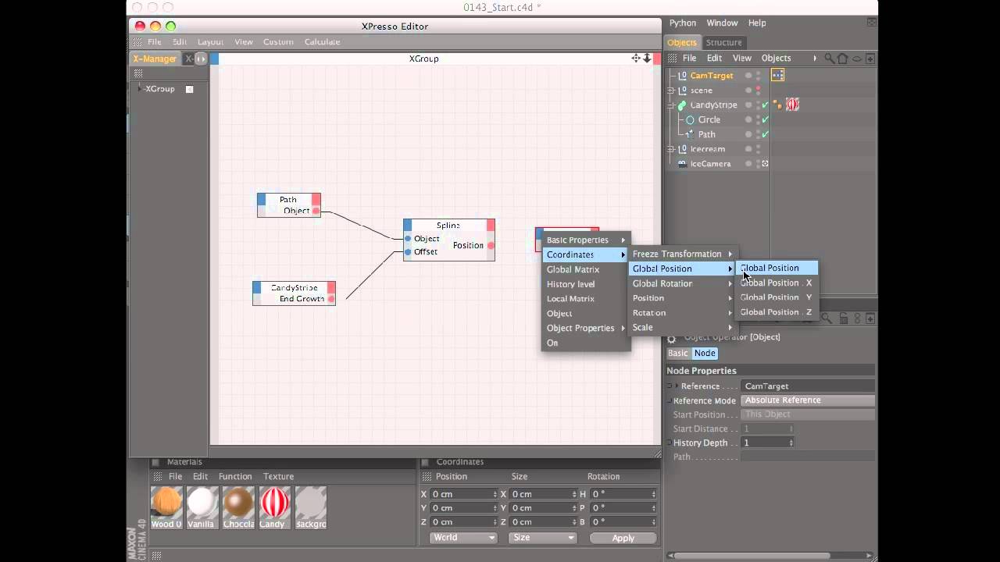Image resolution: width=1000 pixels, height=562 pixels.
Task: Click the search magnifier in Objects manager
Action: click(x=830, y=59)
